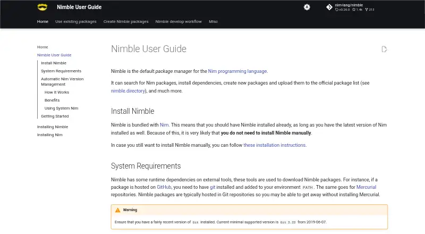Open the GitHub link

pyautogui.click(x=164, y=187)
